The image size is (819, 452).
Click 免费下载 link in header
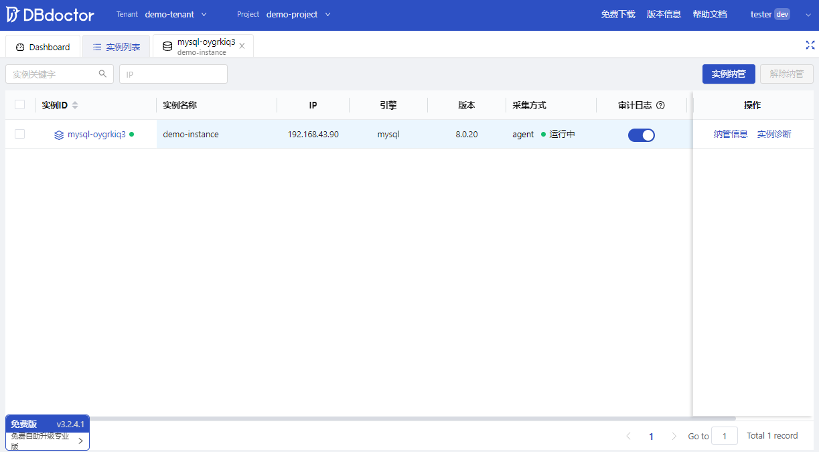point(618,15)
